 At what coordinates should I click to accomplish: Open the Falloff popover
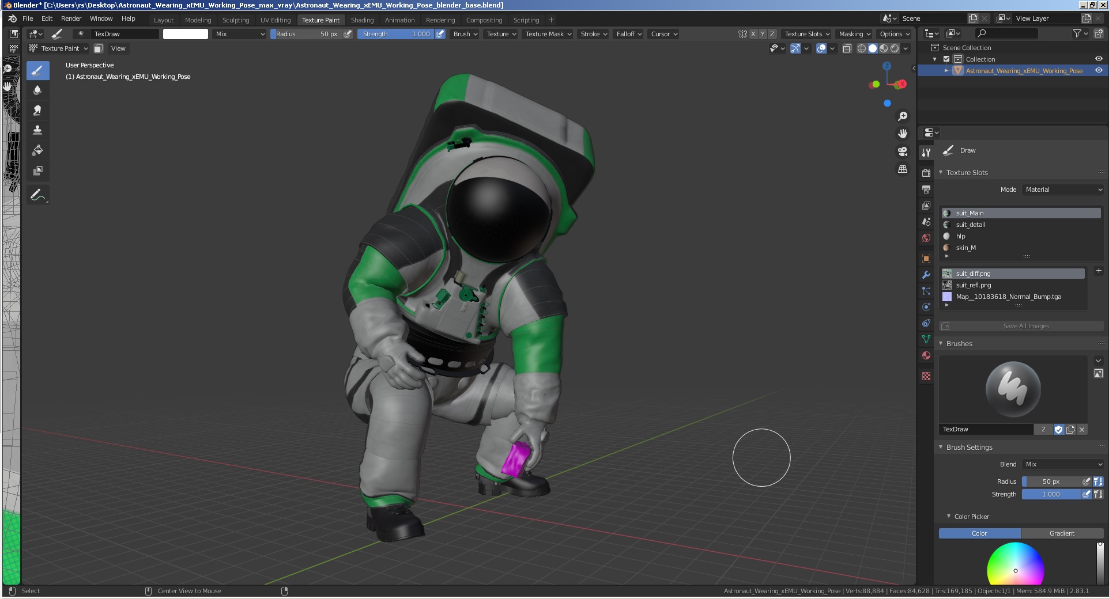[629, 34]
